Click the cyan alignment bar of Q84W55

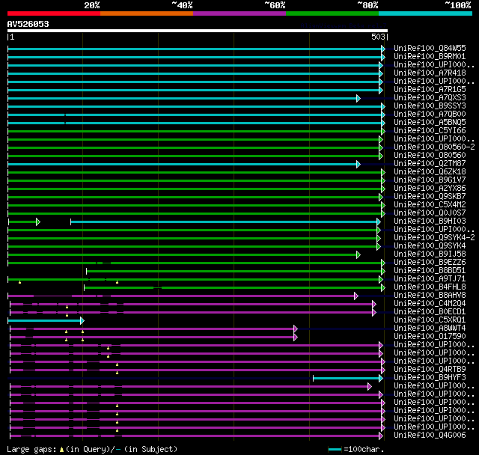tap(195, 49)
